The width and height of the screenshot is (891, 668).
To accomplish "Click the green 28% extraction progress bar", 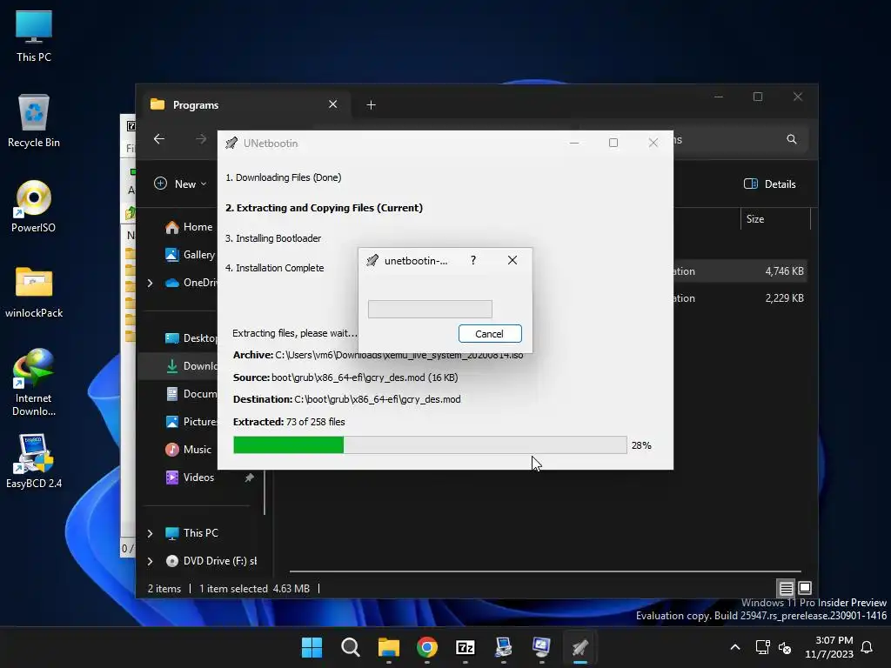I will pyautogui.click(x=430, y=444).
